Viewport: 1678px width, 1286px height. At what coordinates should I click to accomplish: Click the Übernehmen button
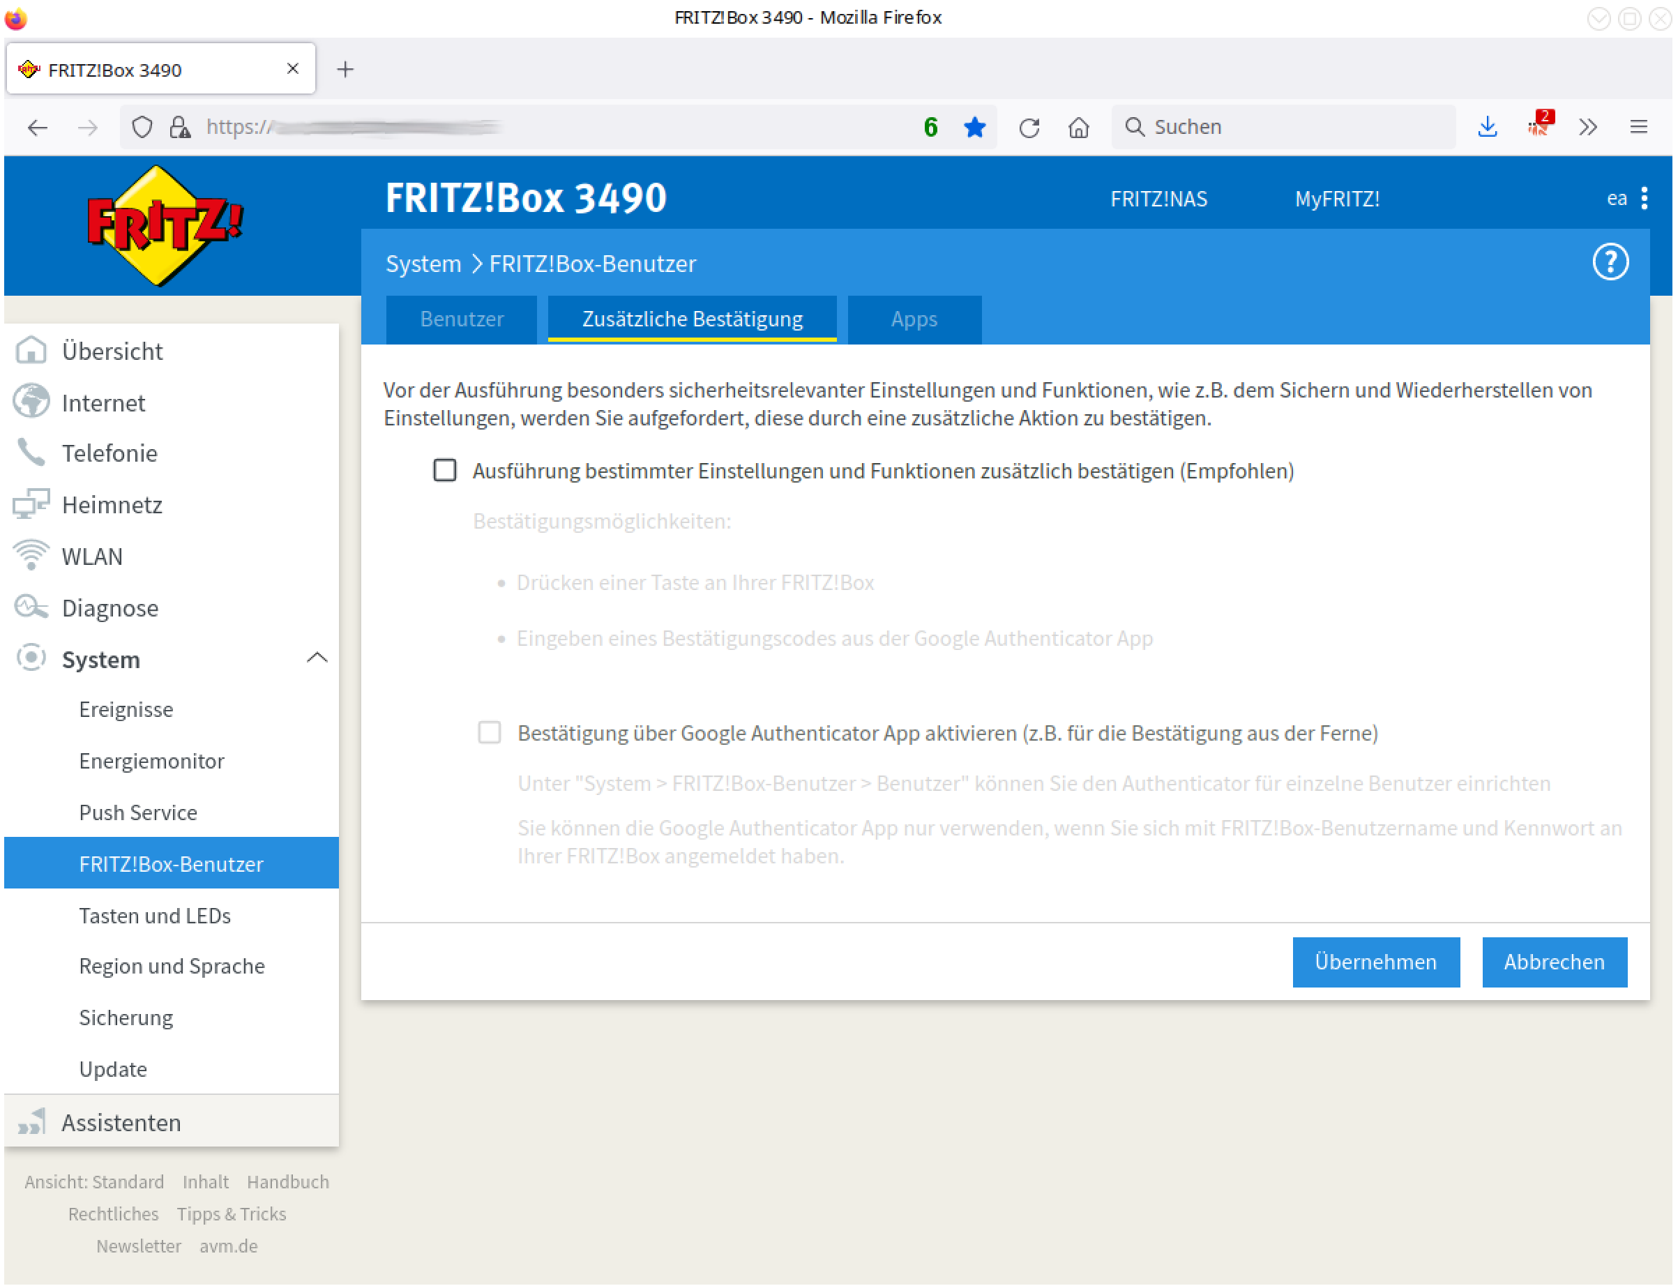click(x=1375, y=962)
